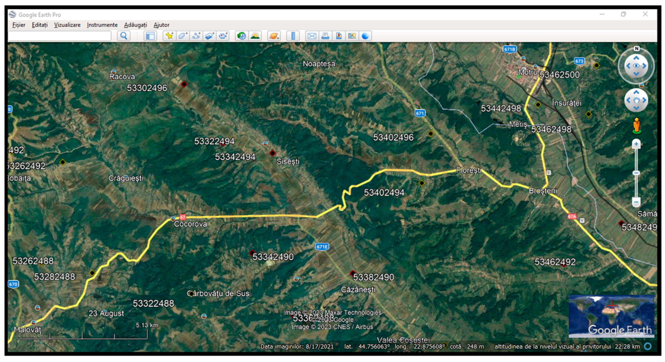This screenshot has height=362, width=665.
Task: Expand the Adăugați menu
Action: (x=135, y=25)
